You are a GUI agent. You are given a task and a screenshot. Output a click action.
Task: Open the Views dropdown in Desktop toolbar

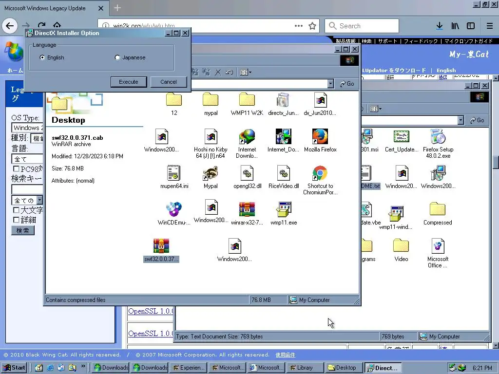[246, 73]
